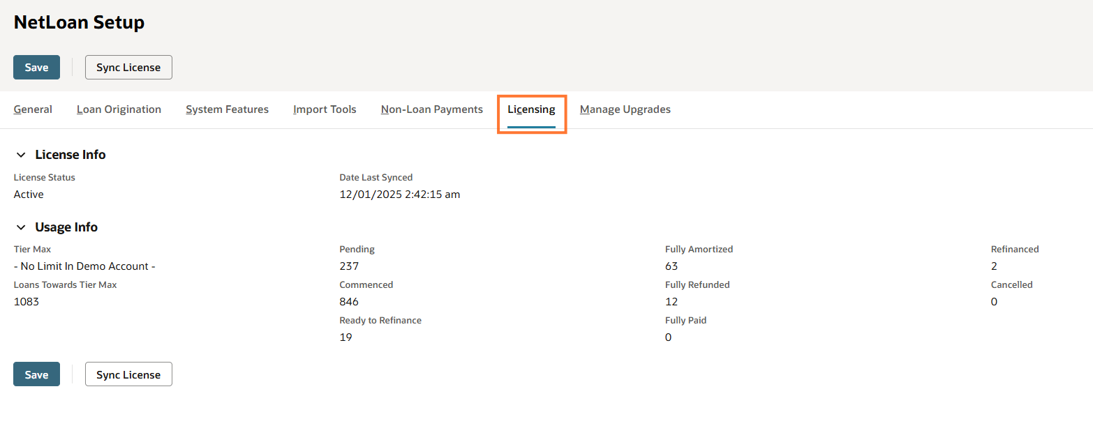The image size is (1093, 442).
Task: Open the Non-Loan Payments tab
Action: pyautogui.click(x=431, y=109)
